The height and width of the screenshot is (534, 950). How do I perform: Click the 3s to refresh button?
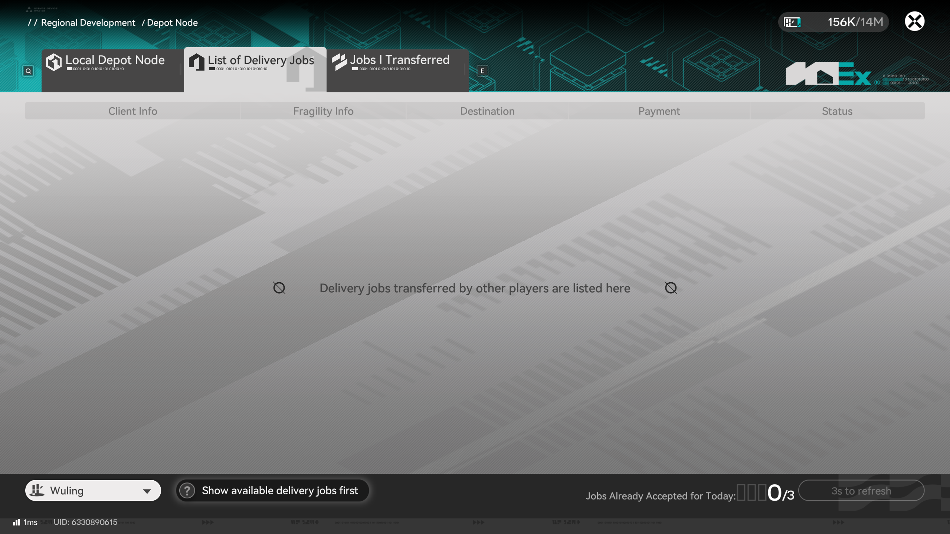(x=861, y=491)
